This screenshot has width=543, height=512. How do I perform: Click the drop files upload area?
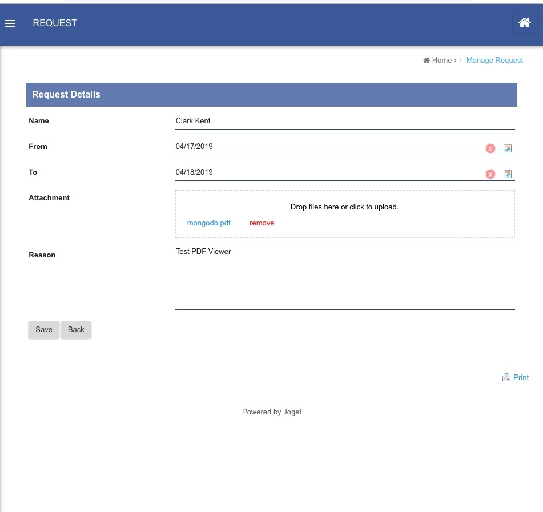point(344,207)
